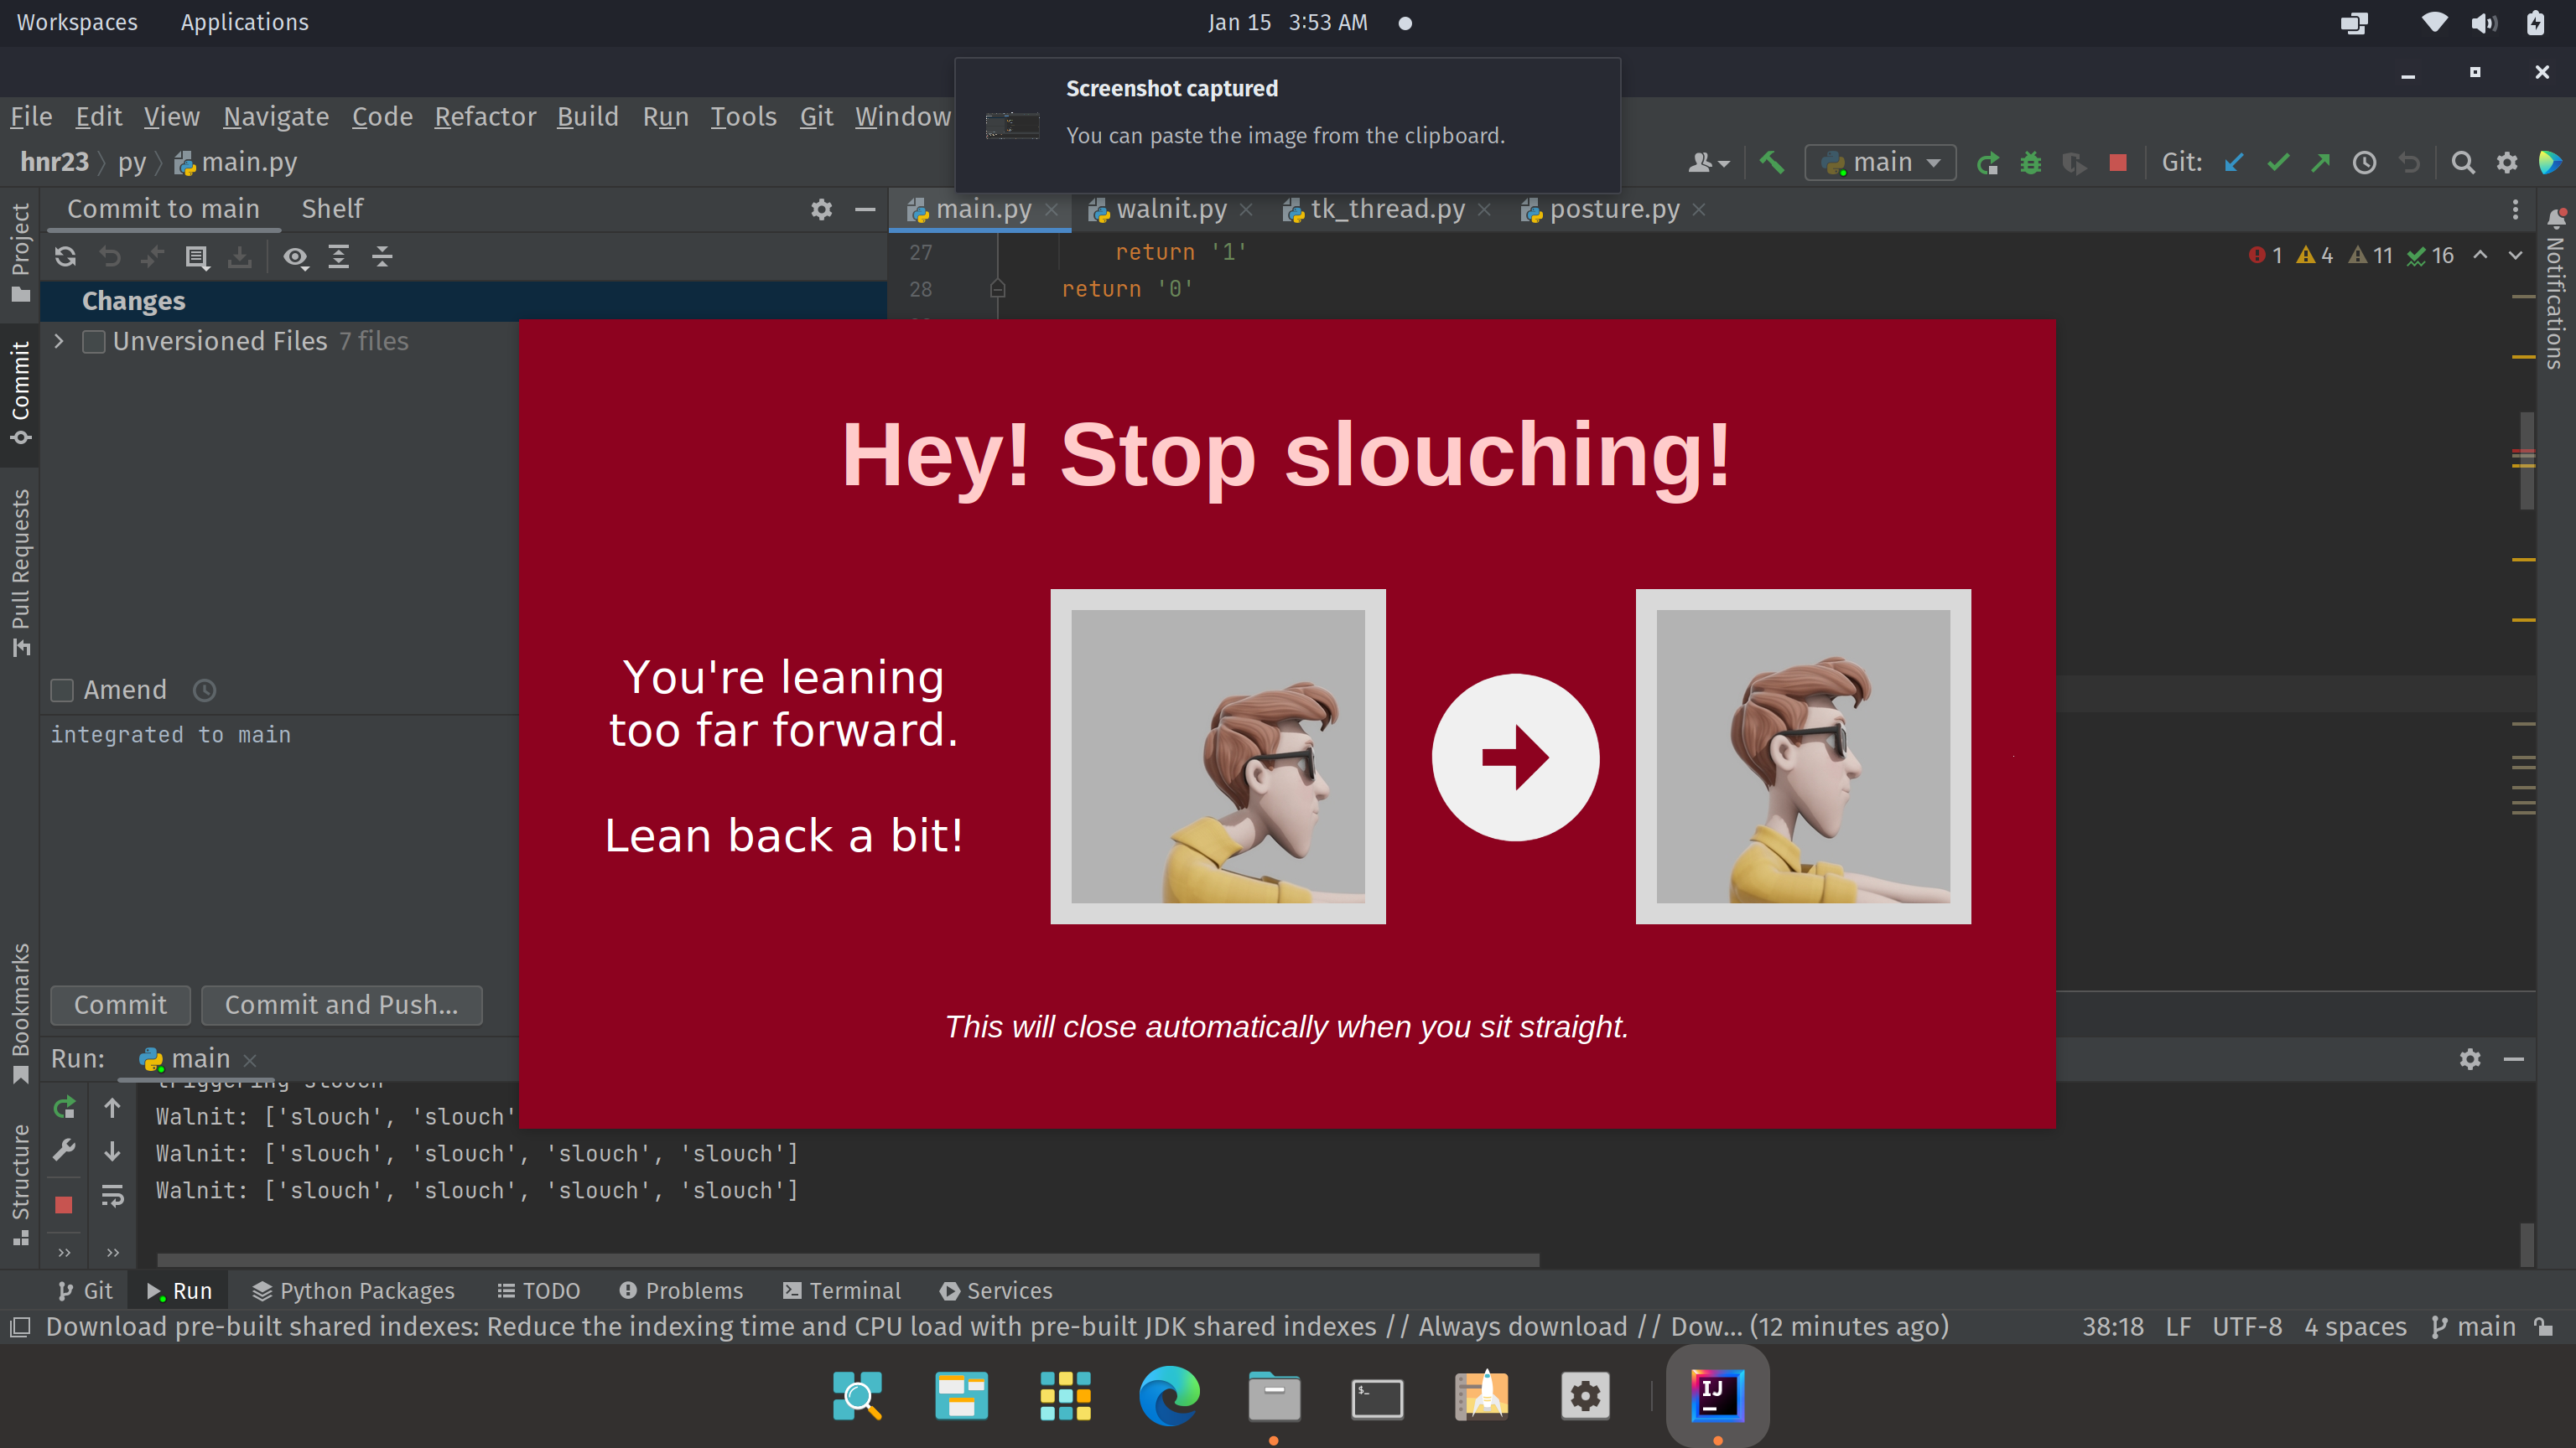Check the Unversioned Files checkbox
This screenshot has height=1448, width=2576.
pyautogui.click(x=94, y=342)
